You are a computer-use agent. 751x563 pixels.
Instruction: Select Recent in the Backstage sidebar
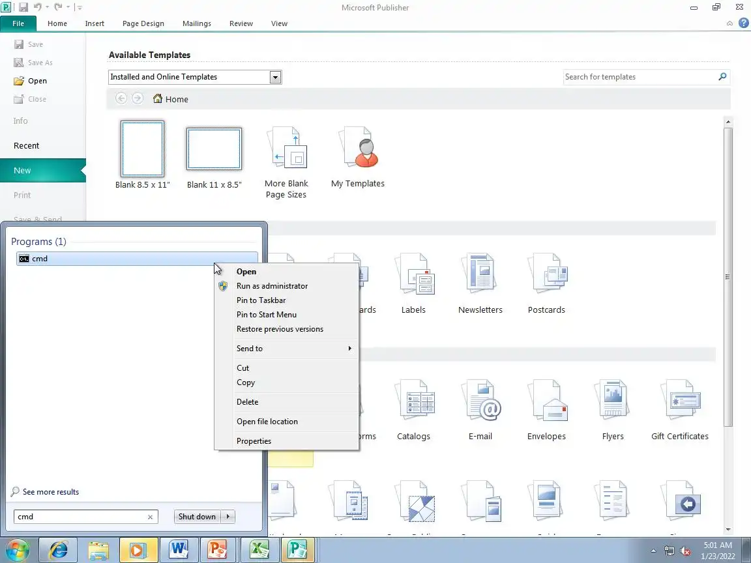coord(26,145)
